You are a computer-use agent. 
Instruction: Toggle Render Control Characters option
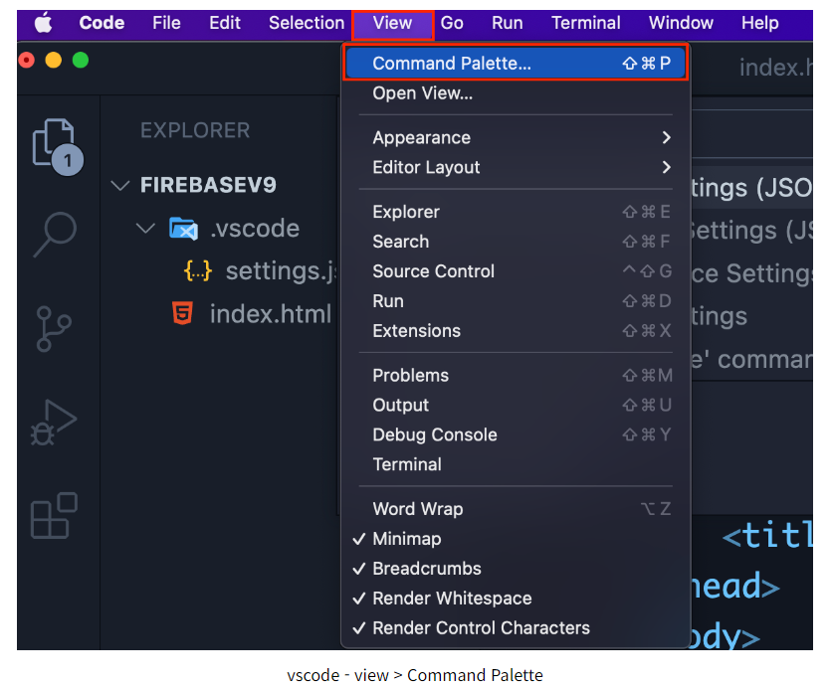pyautogui.click(x=516, y=627)
